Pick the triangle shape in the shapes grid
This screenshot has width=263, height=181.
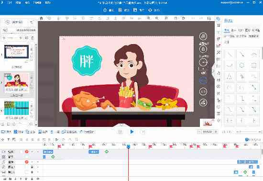point(230,77)
